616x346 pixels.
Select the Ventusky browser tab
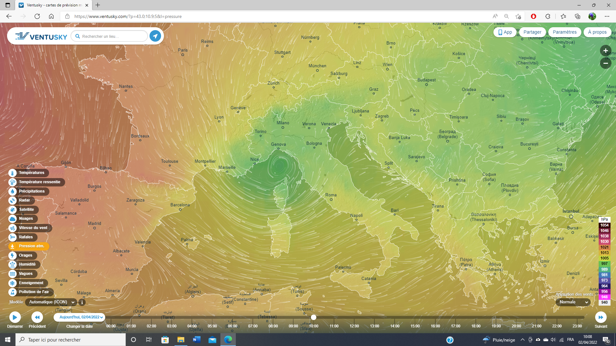54,5
